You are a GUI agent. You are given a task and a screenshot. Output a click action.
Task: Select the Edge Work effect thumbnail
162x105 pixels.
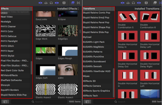pos(46,31)
